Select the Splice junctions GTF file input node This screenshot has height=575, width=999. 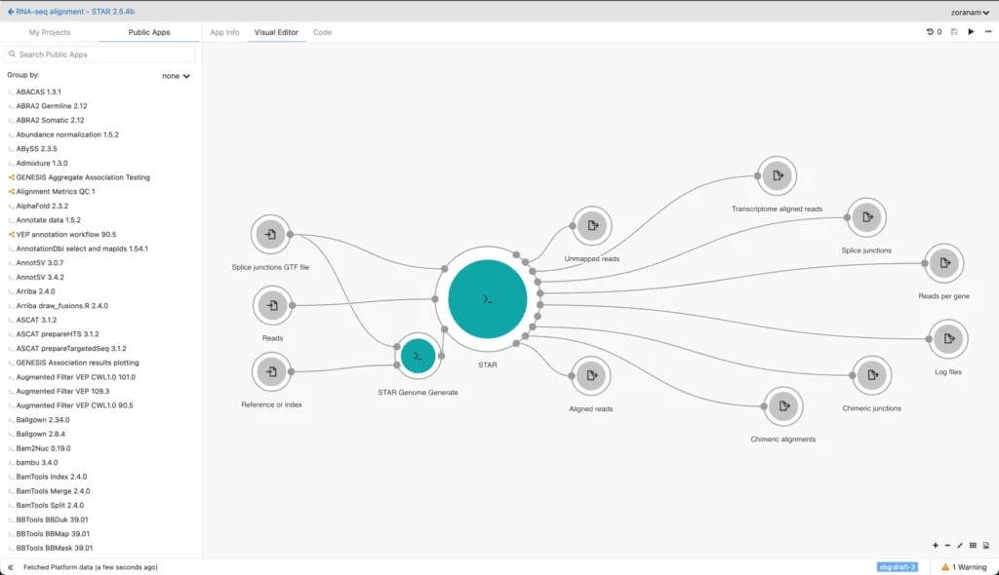tap(270, 234)
